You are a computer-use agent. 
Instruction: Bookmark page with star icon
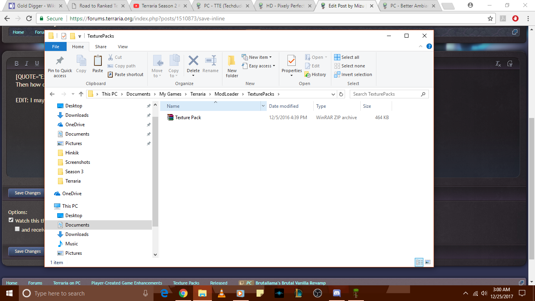click(x=490, y=18)
